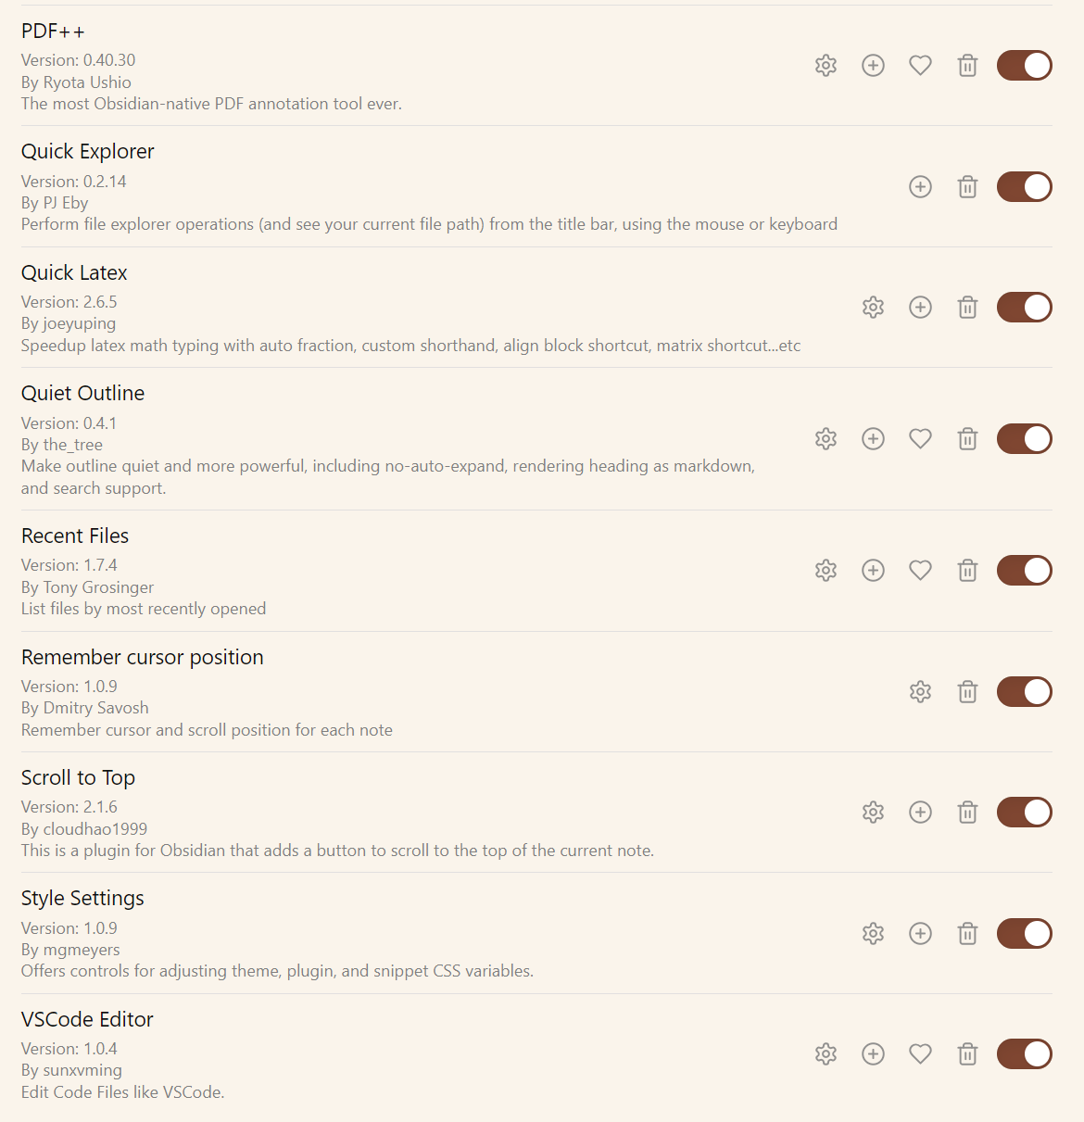
Task: Uninstall Remember cursor position with trash icon
Action: click(967, 692)
